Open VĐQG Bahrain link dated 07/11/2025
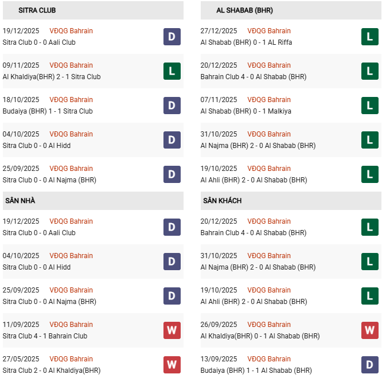The image size is (382, 378). 269,100
